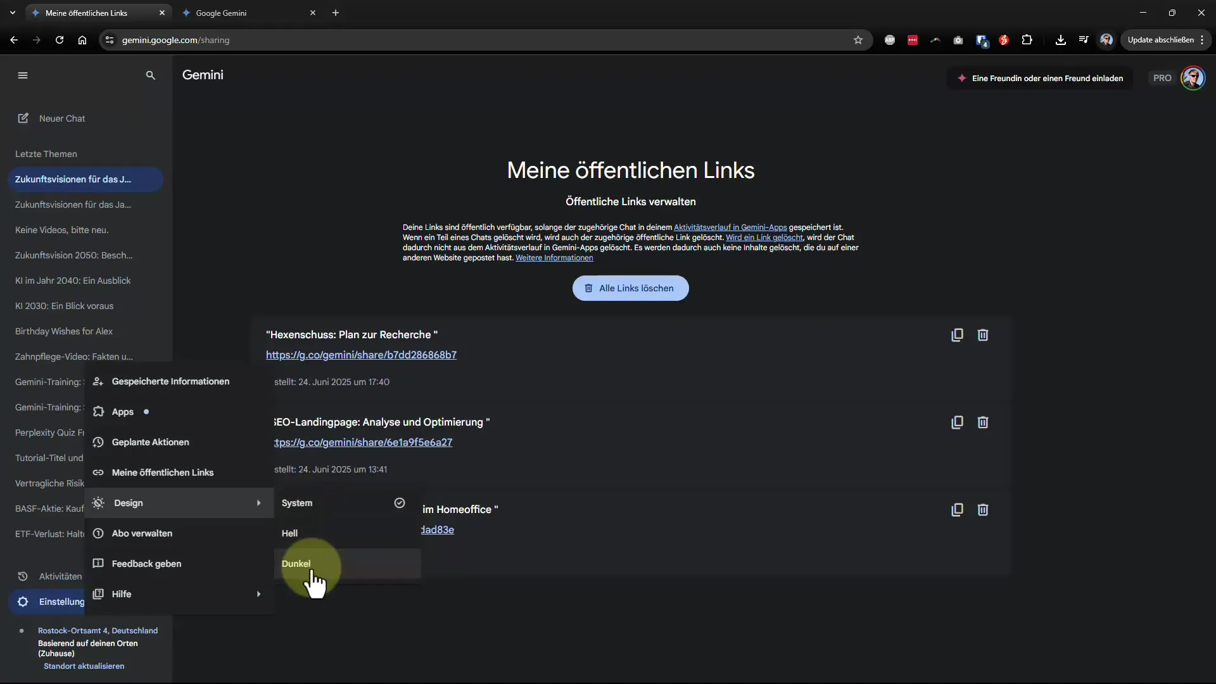Viewport: 1216px width, 684px height.
Task: Click the Gemini logo title
Action: [x=203, y=75]
